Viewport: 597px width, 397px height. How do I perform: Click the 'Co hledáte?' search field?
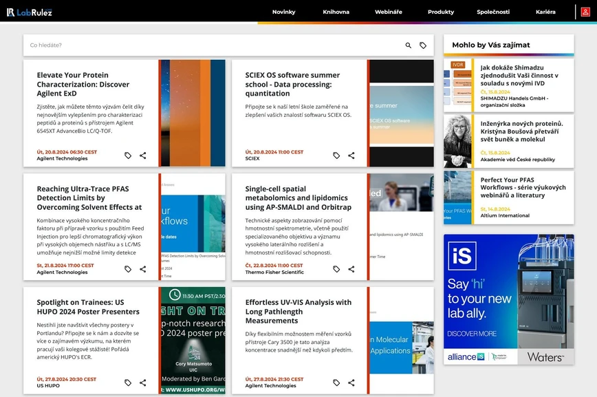(x=213, y=45)
